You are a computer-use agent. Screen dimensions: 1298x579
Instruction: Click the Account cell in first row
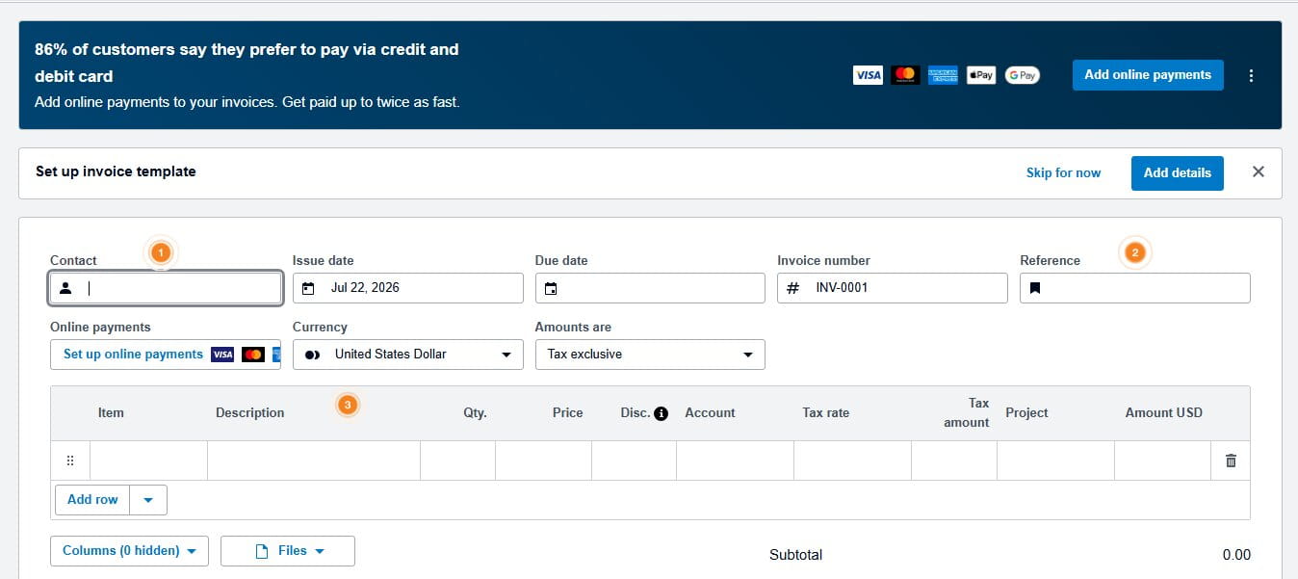[736, 461]
